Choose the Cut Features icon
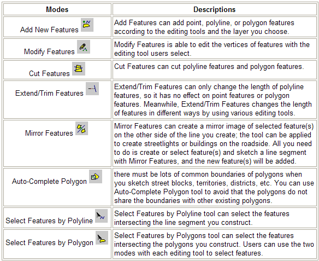Screen dimensions: 319x261 coord(79,68)
